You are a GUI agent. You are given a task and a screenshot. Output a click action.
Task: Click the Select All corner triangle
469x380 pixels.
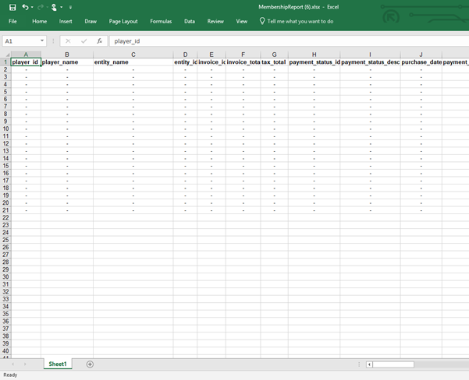(6, 55)
